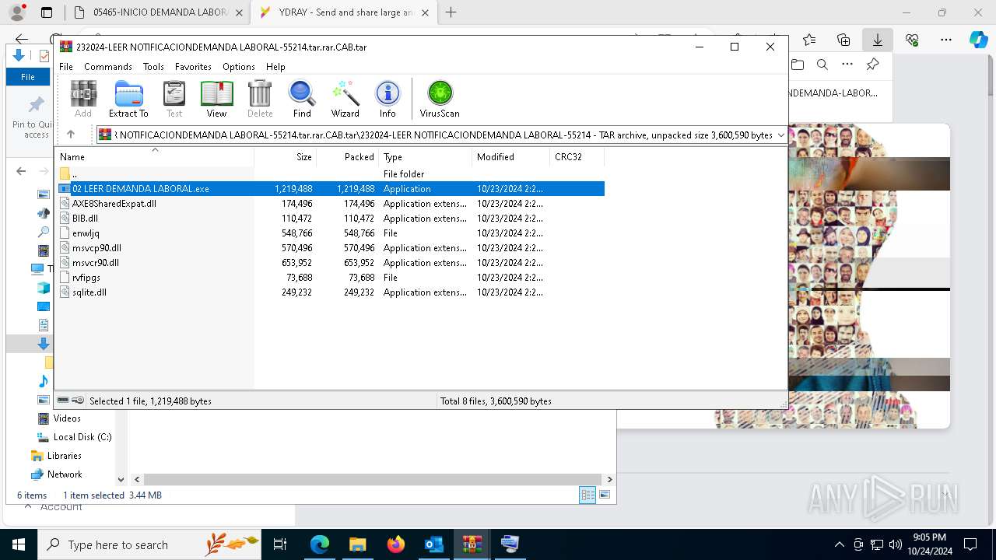
Task: Show archive Info
Action: 388,99
